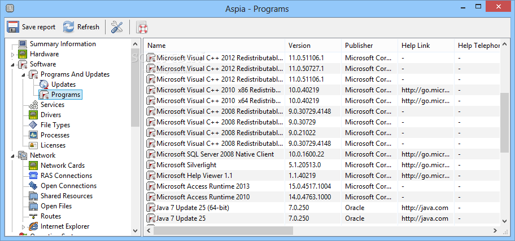Click the Refresh button label
This screenshot has width=515, height=241.
tap(88, 27)
